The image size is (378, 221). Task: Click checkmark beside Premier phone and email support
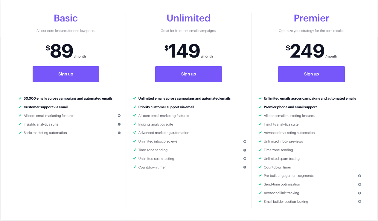[x=260, y=107]
